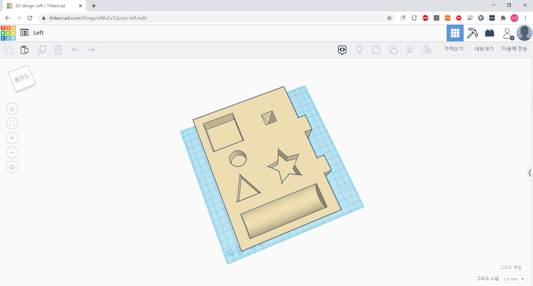The width and height of the screenshot is (533, 286).
Task: Zoom out with the minus button
Action: pos(12,152)
